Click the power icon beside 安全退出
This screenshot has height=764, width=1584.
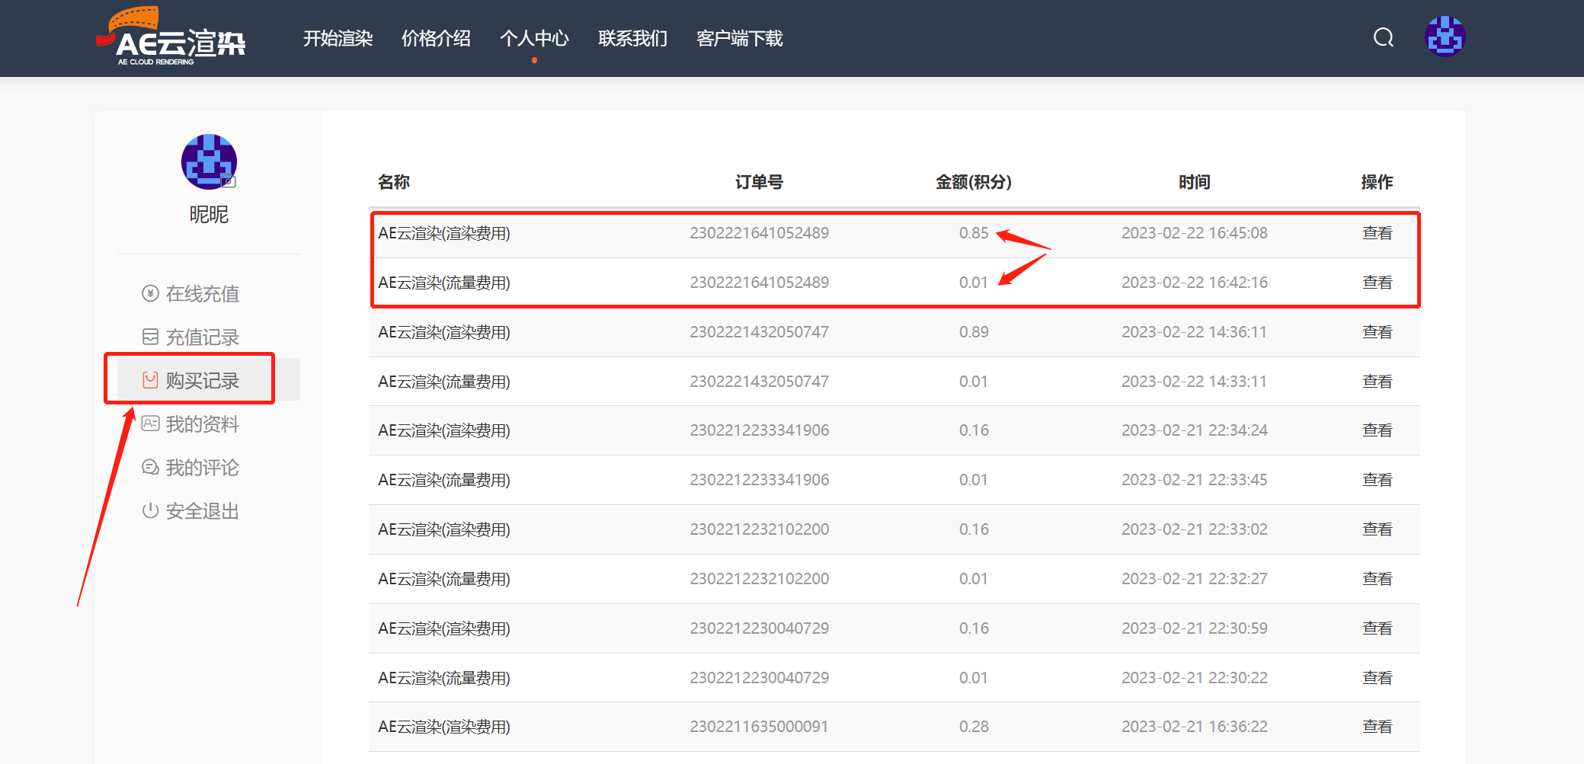tap(150, 510)
